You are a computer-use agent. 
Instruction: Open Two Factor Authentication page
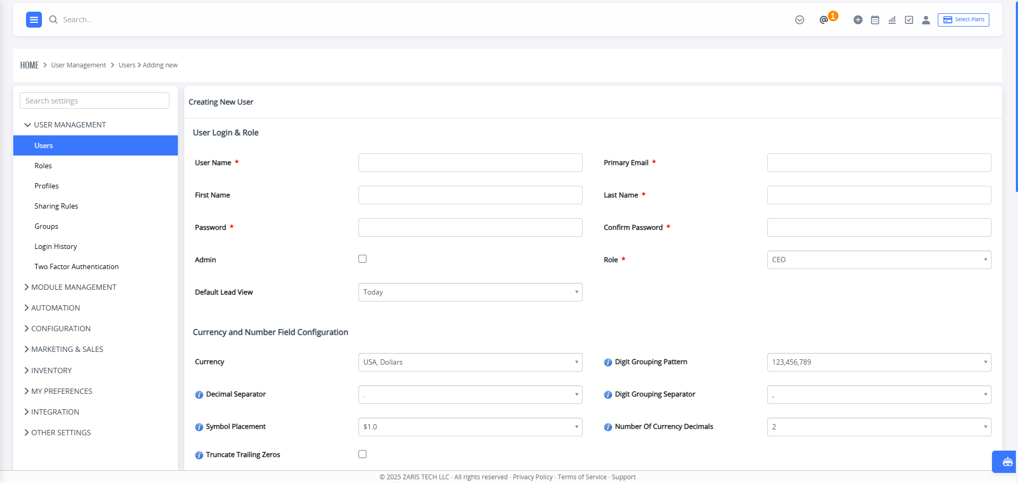pos(76,266)
